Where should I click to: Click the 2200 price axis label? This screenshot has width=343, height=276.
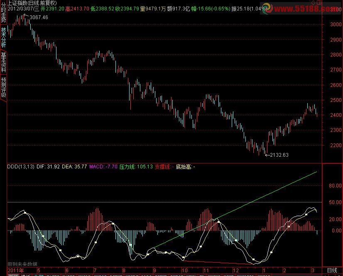click(336, 145)
